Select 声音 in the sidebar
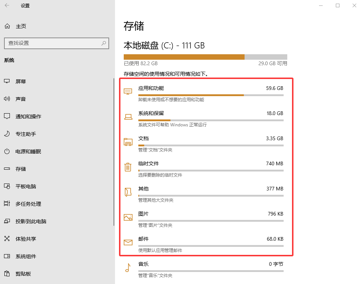This screenshot has width=361, height=284. click(21, 99)
